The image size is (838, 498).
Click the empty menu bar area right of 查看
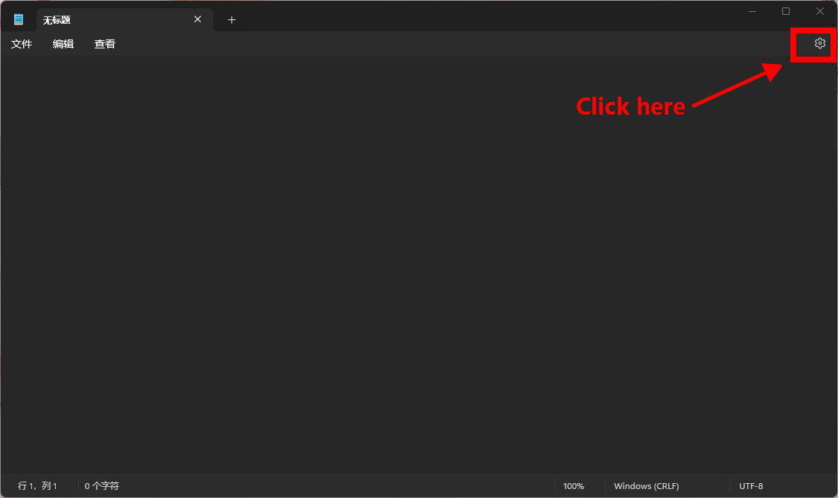447,44
